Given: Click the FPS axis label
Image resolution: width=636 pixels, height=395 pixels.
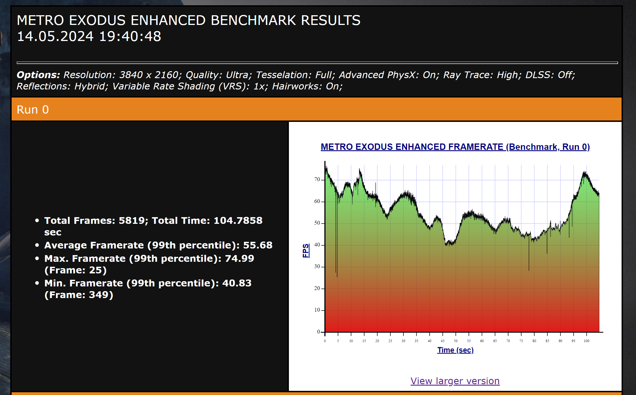Looking at the screenshot, I should (306, 251).
